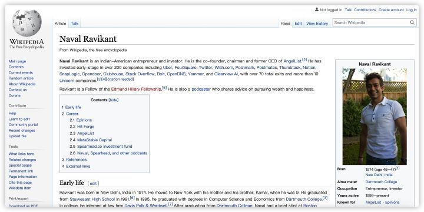This screenshot has height=212, width=424.
Task: Jump to 3 References in contents
Action: [x=74, y=160]
